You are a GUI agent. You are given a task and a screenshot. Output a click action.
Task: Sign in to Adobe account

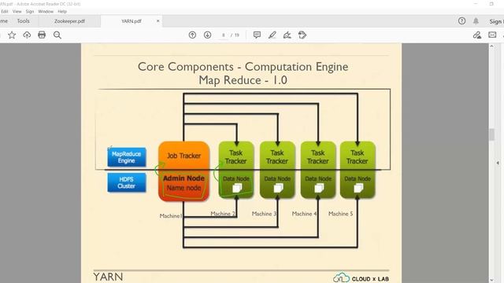click(x=496, y=21)
